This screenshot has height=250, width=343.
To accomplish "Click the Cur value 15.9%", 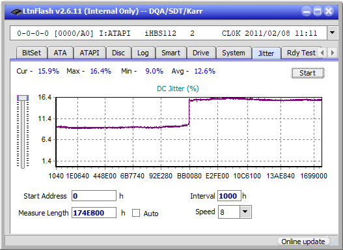I will coord(49,71).
